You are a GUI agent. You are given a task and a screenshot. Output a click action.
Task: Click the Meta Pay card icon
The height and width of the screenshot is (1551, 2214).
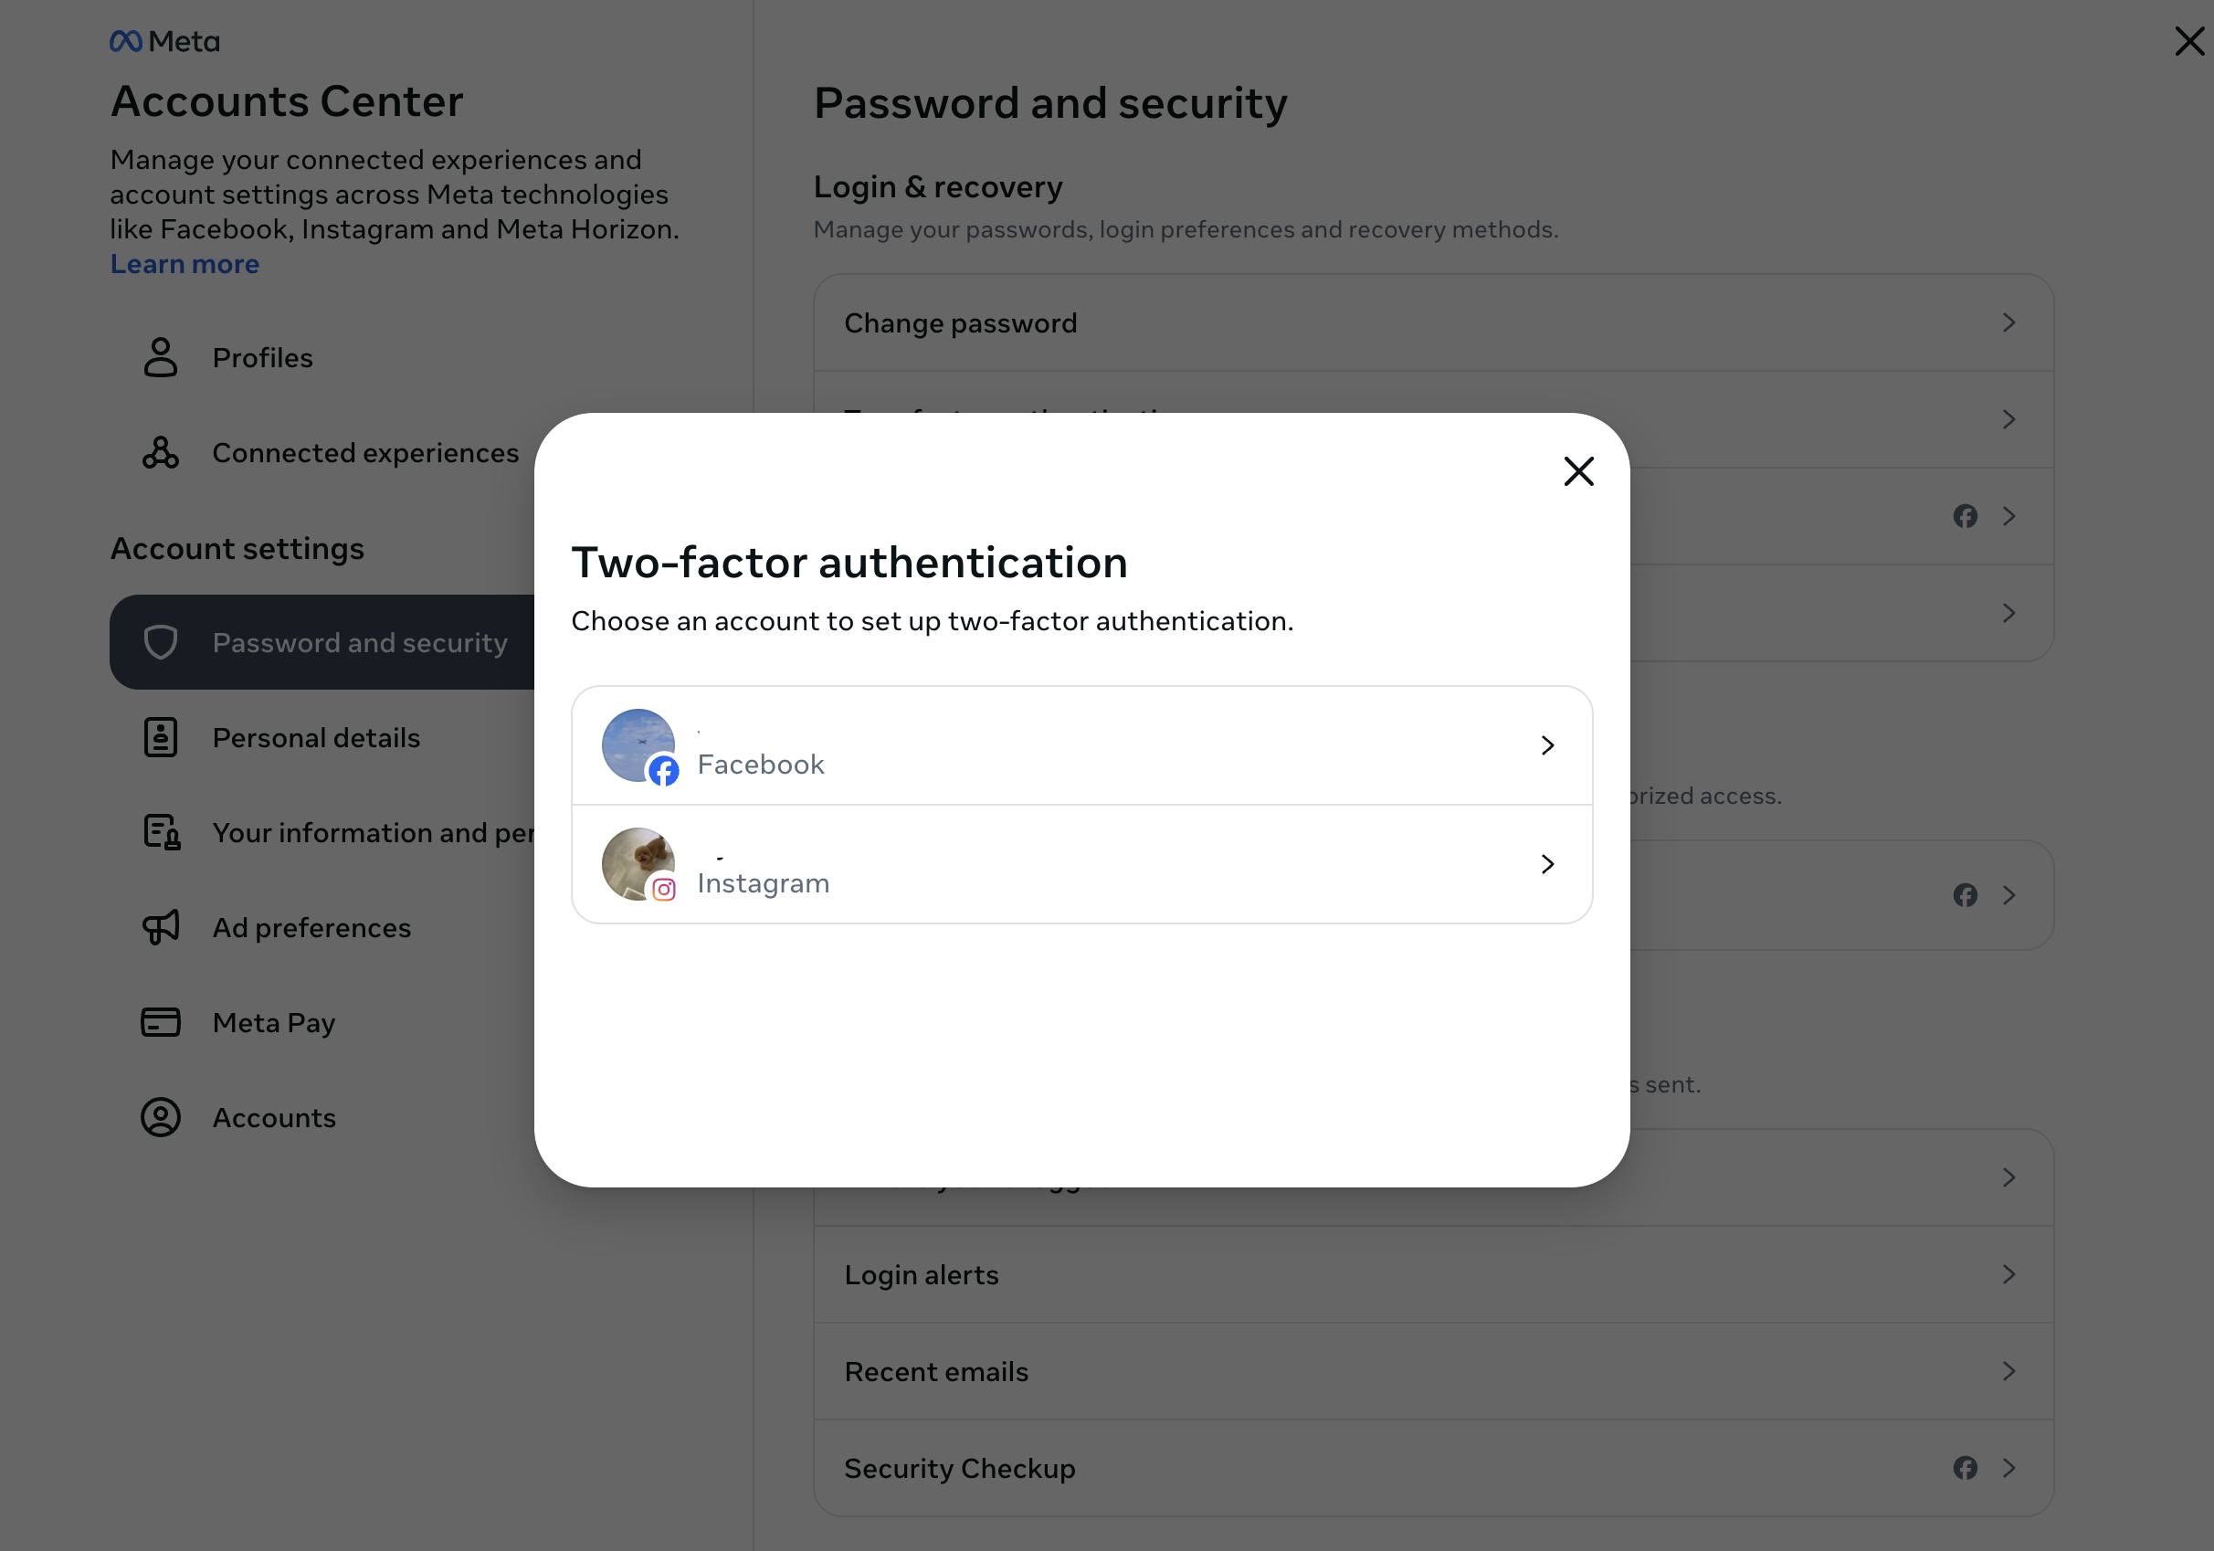160,1022
